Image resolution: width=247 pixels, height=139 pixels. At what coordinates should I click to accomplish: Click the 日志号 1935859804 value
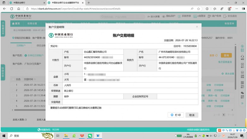pos(190,46)
